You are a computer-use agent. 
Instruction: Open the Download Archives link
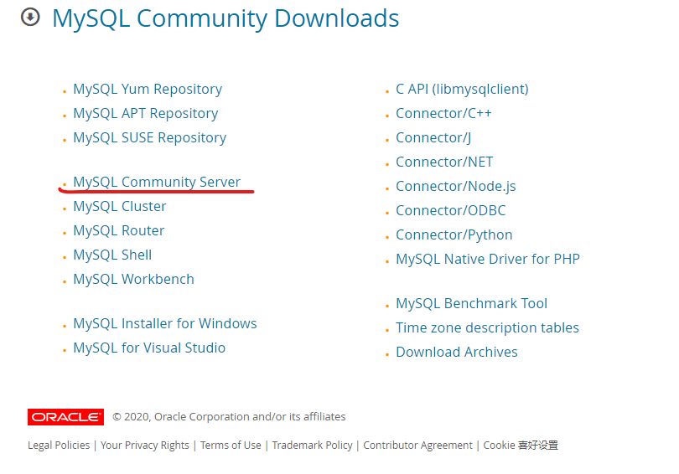(456, 352)
